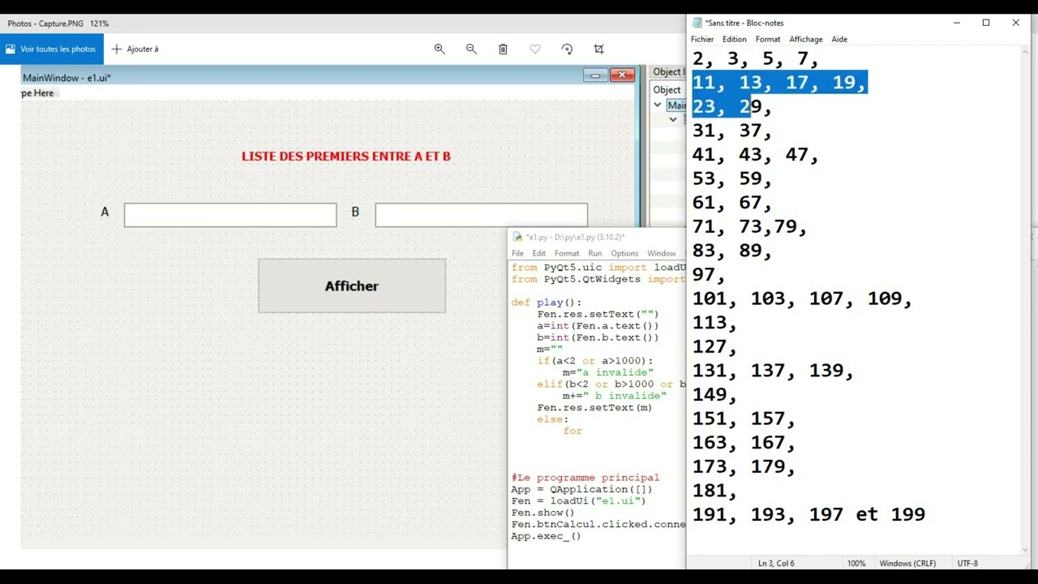
Task: Select the MainWindow item in the Object Inspector tree
Action: coord(676,105)
